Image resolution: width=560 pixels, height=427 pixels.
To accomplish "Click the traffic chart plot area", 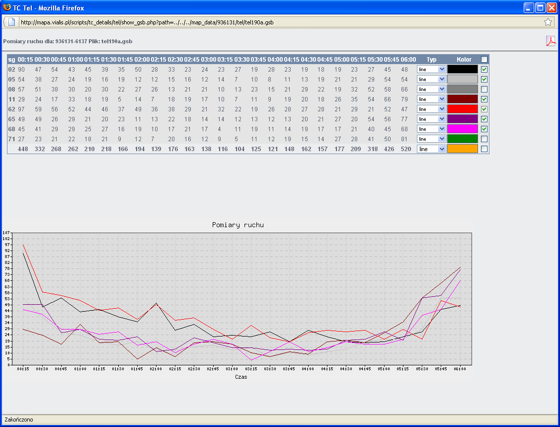I will pos(242,299).
